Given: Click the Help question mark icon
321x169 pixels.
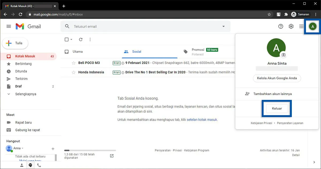Looking at the screenshot, I should click(x=281, y=26).
